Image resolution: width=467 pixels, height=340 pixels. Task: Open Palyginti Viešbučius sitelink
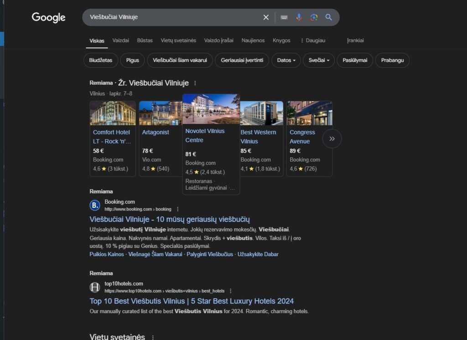210,254
